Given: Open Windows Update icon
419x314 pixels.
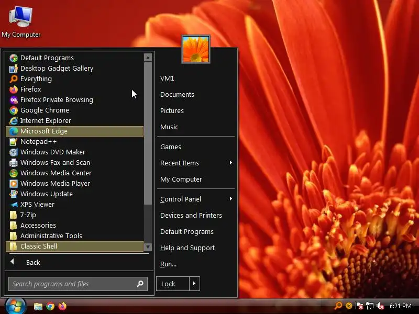Looking at the screenshot, I should pos(14,194).
